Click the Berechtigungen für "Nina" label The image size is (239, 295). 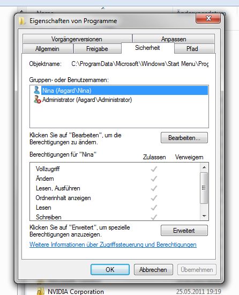coord(63,154)
